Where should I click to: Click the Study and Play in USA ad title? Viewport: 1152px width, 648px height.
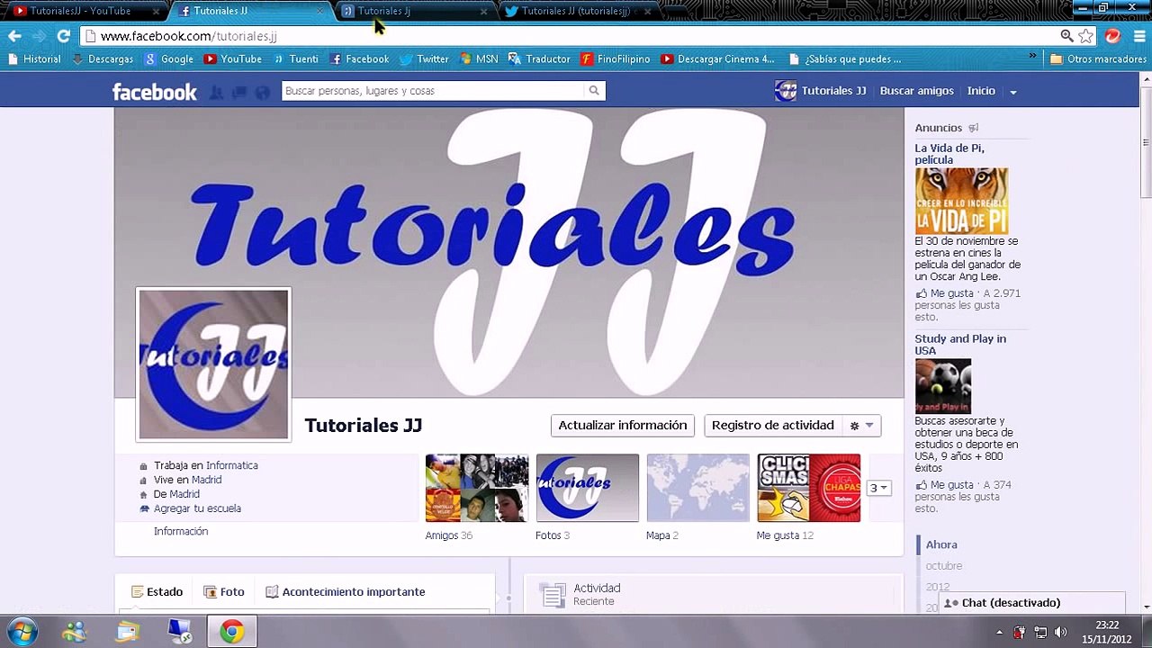pos(960,345)
